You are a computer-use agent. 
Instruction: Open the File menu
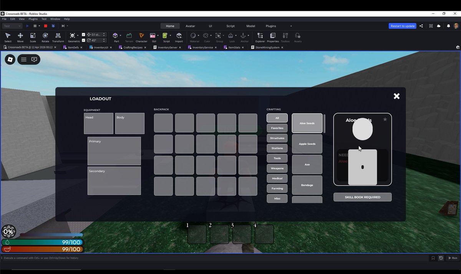(x=4, y=19)
